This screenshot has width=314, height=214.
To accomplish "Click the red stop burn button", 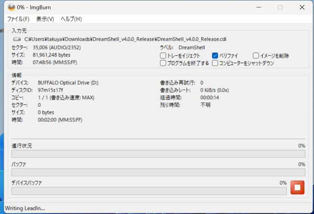I will tap(297, 187).
